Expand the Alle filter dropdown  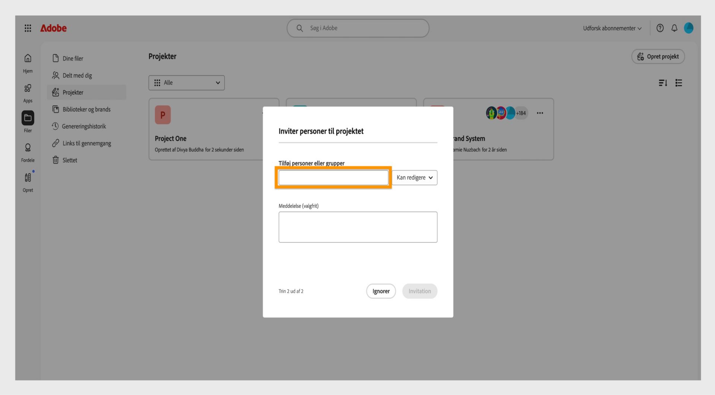[187, 83]
